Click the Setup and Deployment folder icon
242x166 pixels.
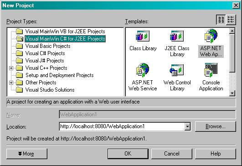click(20, 75)
